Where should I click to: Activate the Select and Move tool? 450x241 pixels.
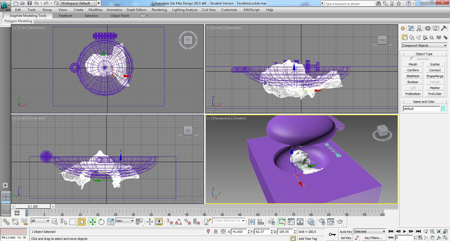93,222
